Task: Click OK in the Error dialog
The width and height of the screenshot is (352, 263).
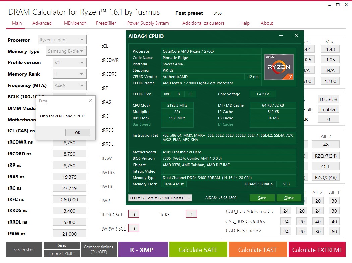Action: (x=78, y=132)
